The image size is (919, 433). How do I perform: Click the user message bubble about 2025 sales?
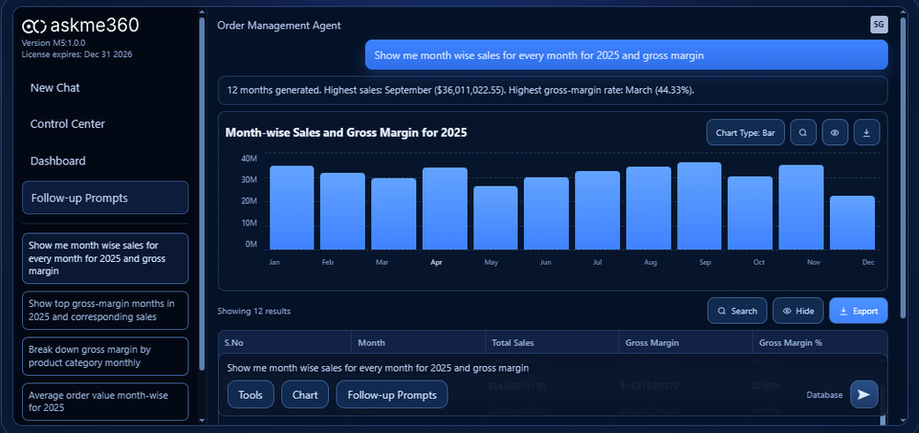tap(626, 55)
